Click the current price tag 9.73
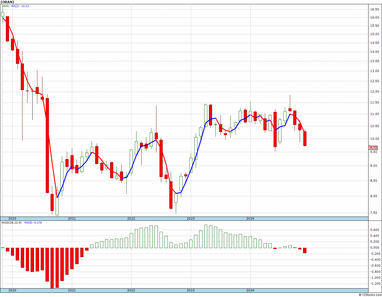 (x=373, y=148)
